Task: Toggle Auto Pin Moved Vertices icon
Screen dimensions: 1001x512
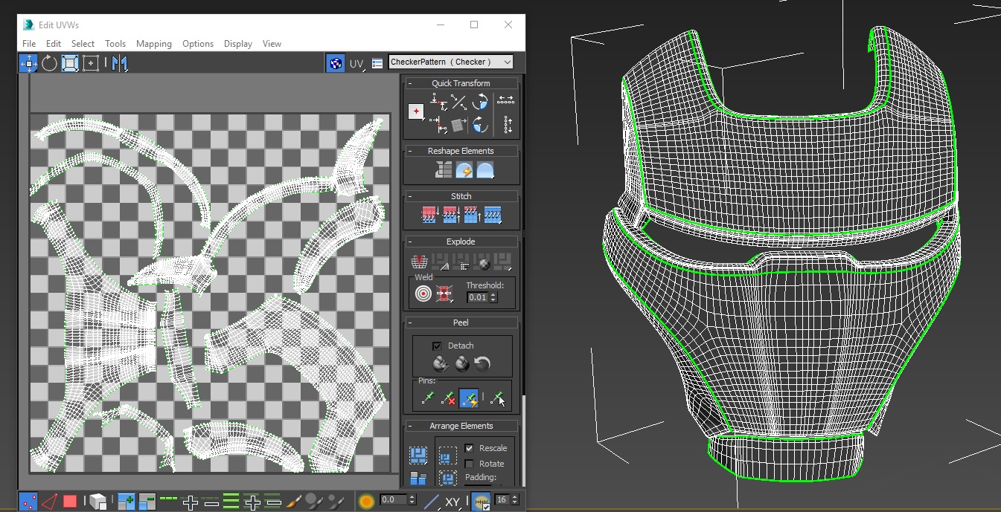Action: [469, 399]
